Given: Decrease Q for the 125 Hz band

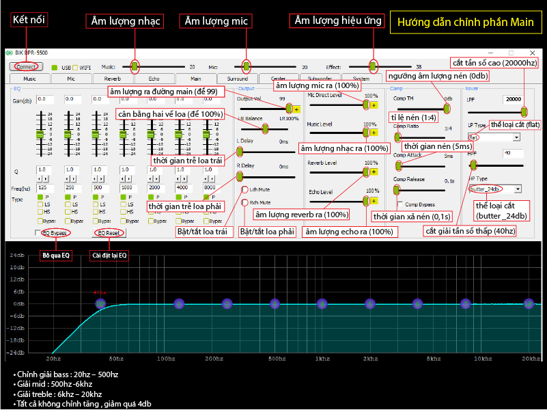Looking at the screenshot, I should point(40,179).
